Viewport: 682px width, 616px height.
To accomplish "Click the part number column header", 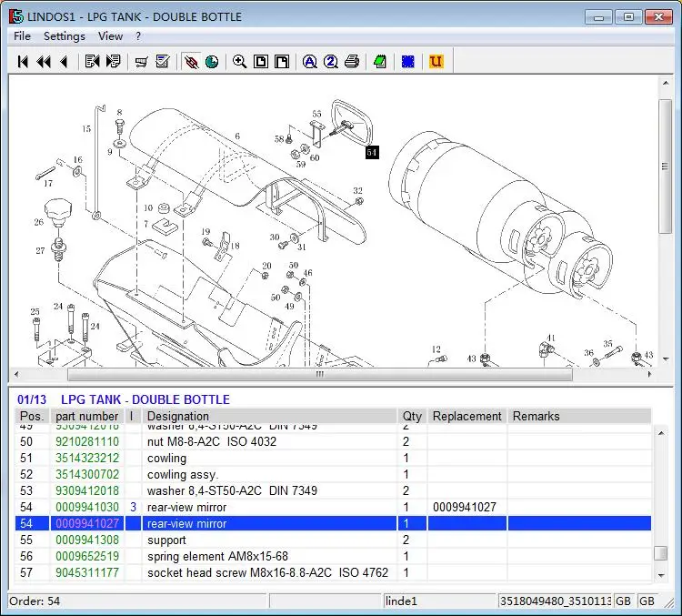I will point(87,416).
